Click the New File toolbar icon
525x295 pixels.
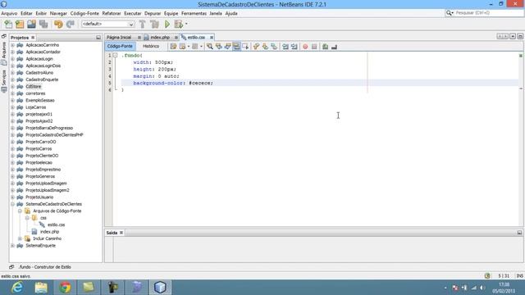pyautogui.click(x=8, y=24)
